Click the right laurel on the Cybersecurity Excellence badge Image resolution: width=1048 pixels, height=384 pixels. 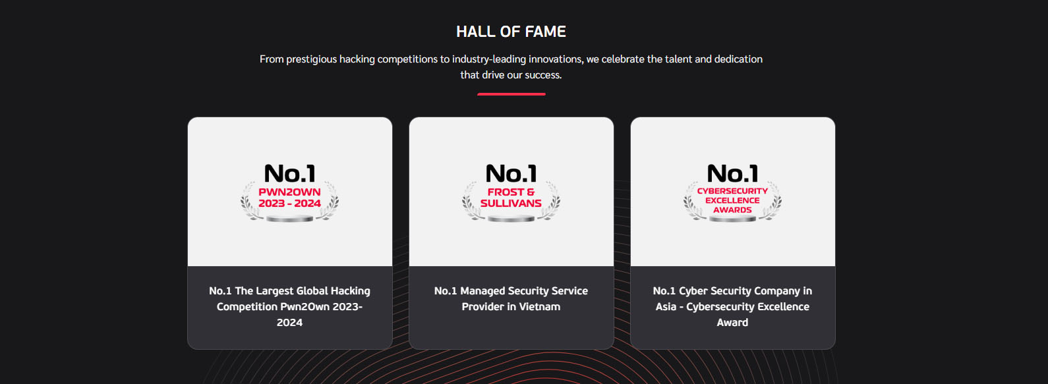coord(775,202)
